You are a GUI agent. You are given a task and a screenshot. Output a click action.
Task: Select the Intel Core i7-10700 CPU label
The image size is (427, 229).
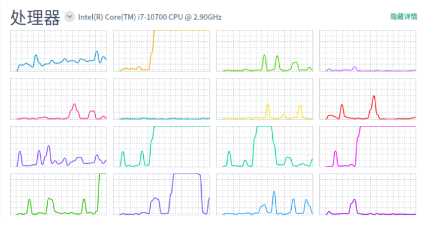pyautogui.click(x=150, y=17)
